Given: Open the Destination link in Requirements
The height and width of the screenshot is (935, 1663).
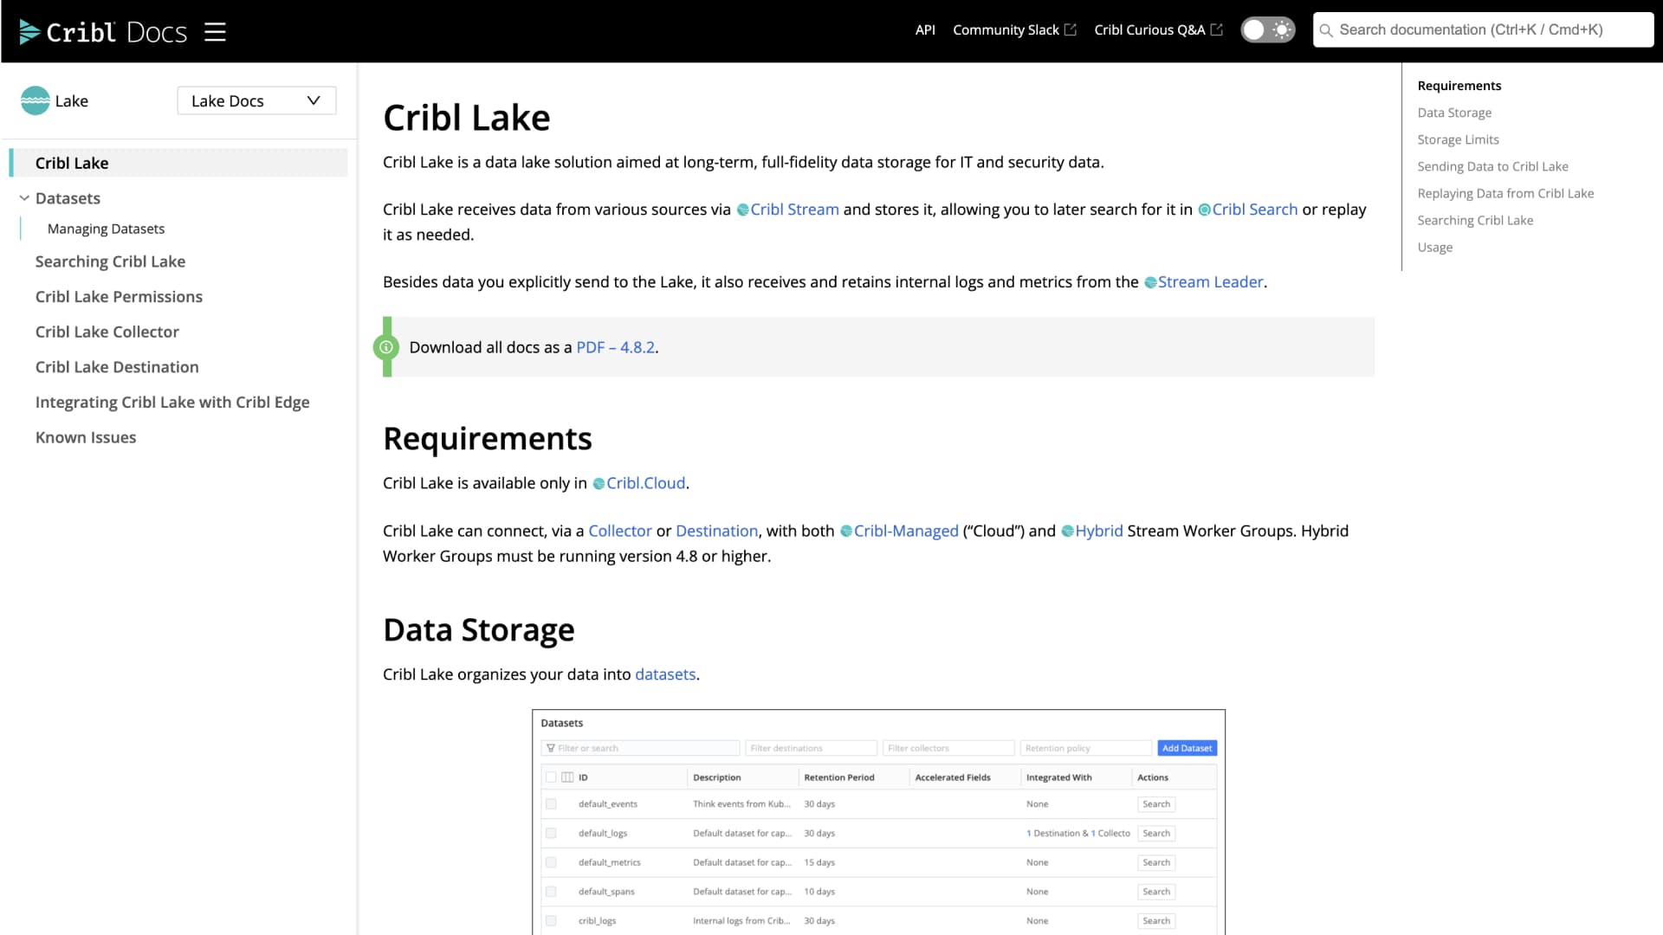Looking at the screenshot, I should 716,531.
